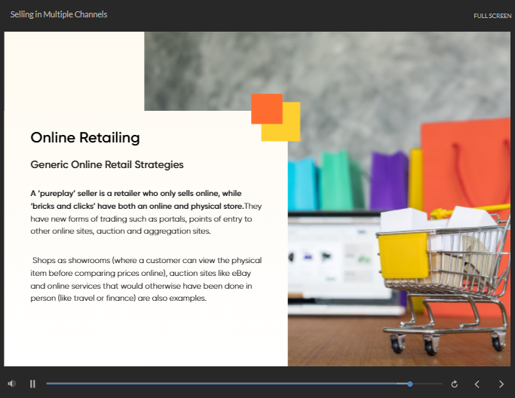Go to the previous slide arrow

[477, 384]
